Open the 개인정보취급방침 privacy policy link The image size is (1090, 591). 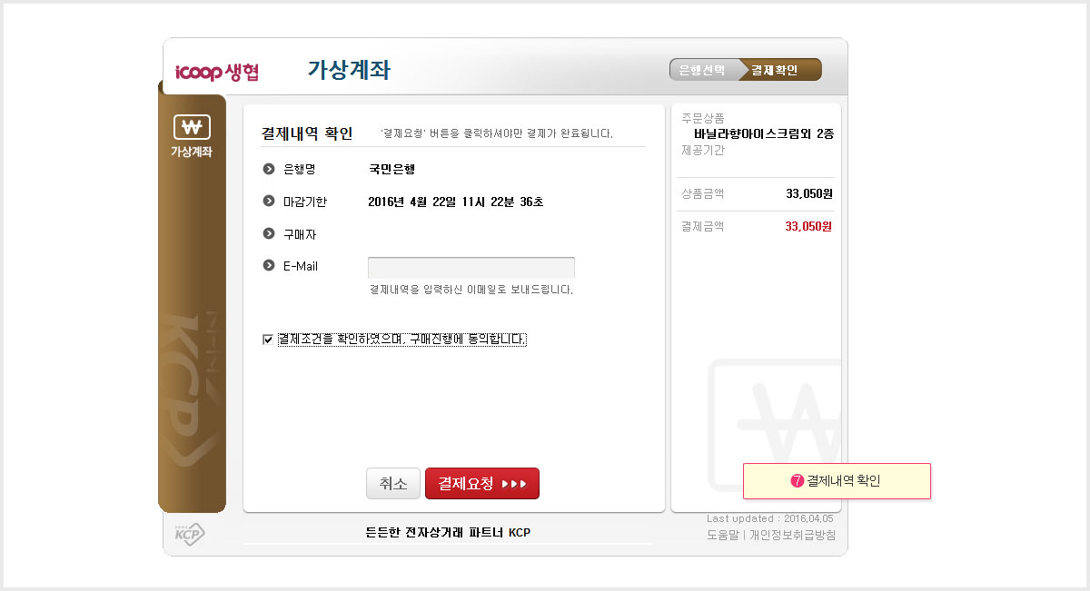click(x=792, y=535)
